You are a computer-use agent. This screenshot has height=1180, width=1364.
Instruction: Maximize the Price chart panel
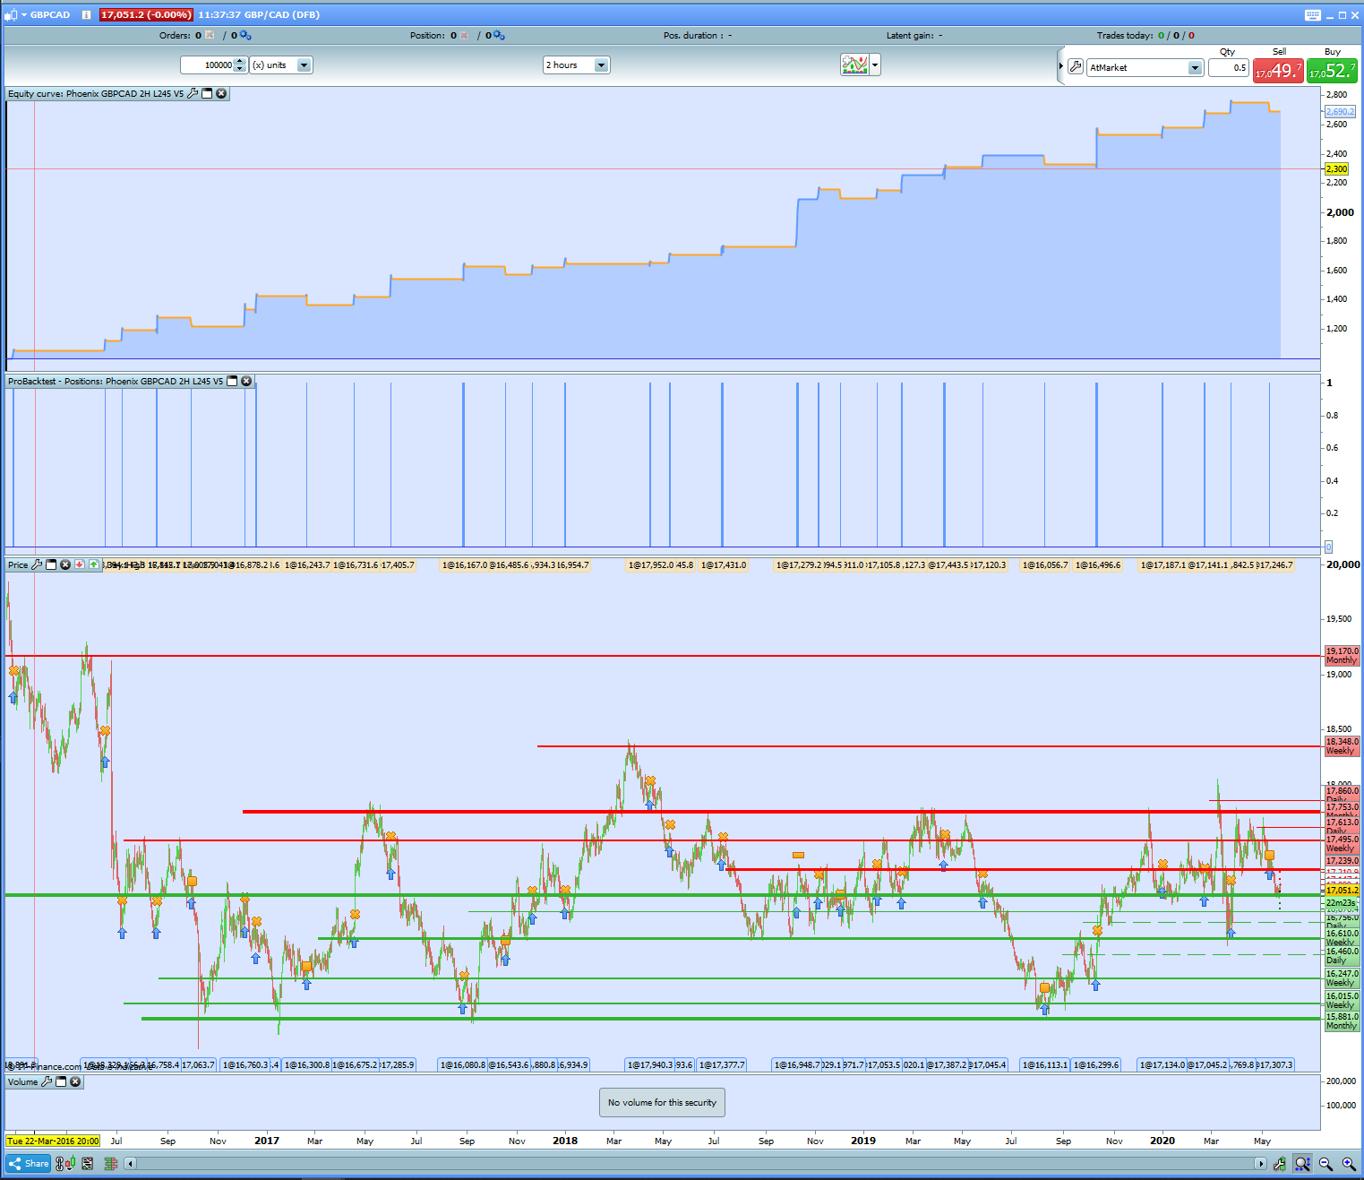tap(51, 564)
